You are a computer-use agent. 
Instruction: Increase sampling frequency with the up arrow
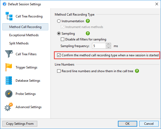click(108, 44)
